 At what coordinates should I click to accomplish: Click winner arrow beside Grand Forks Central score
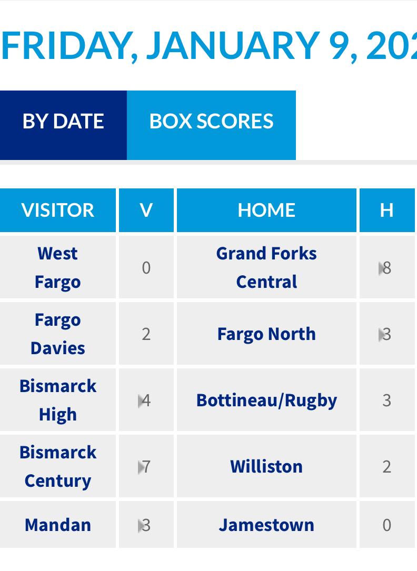pos(381,268)
